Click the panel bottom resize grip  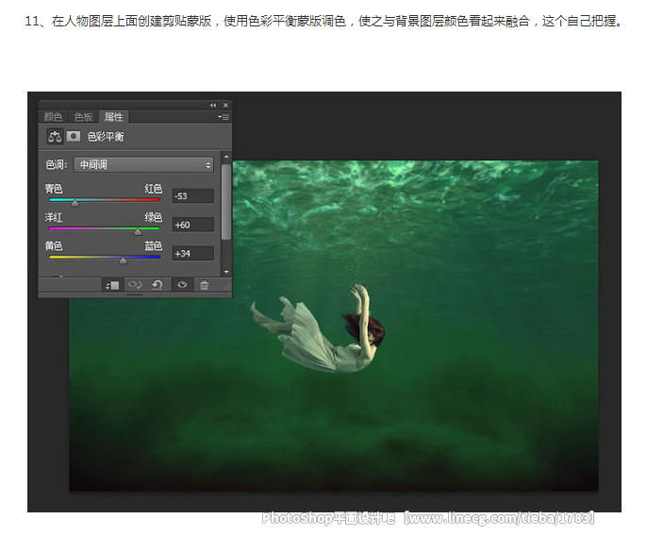tap(135, 294)
